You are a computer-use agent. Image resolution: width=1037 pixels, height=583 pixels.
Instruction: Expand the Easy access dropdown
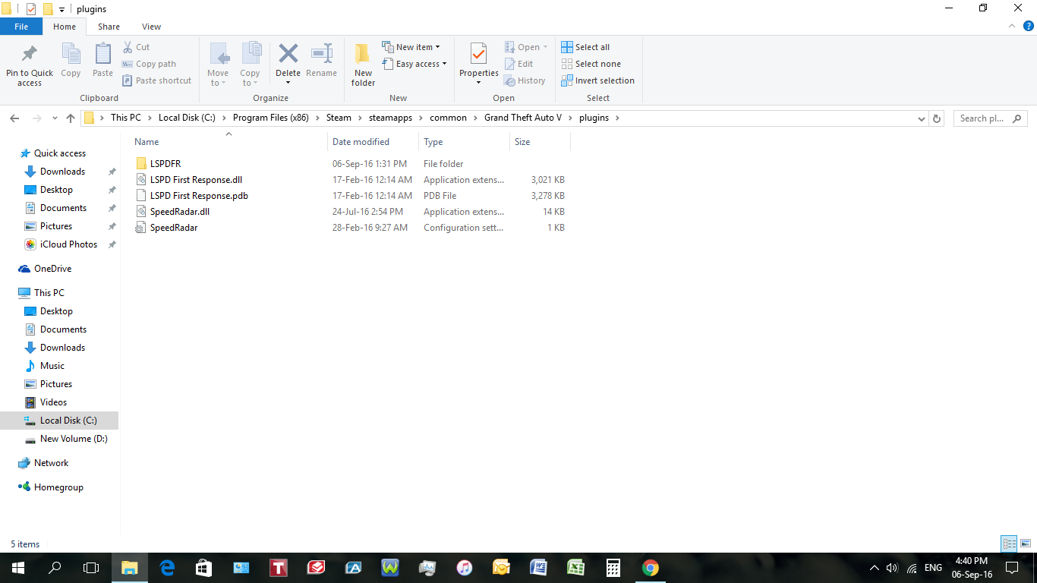[414, 64]
